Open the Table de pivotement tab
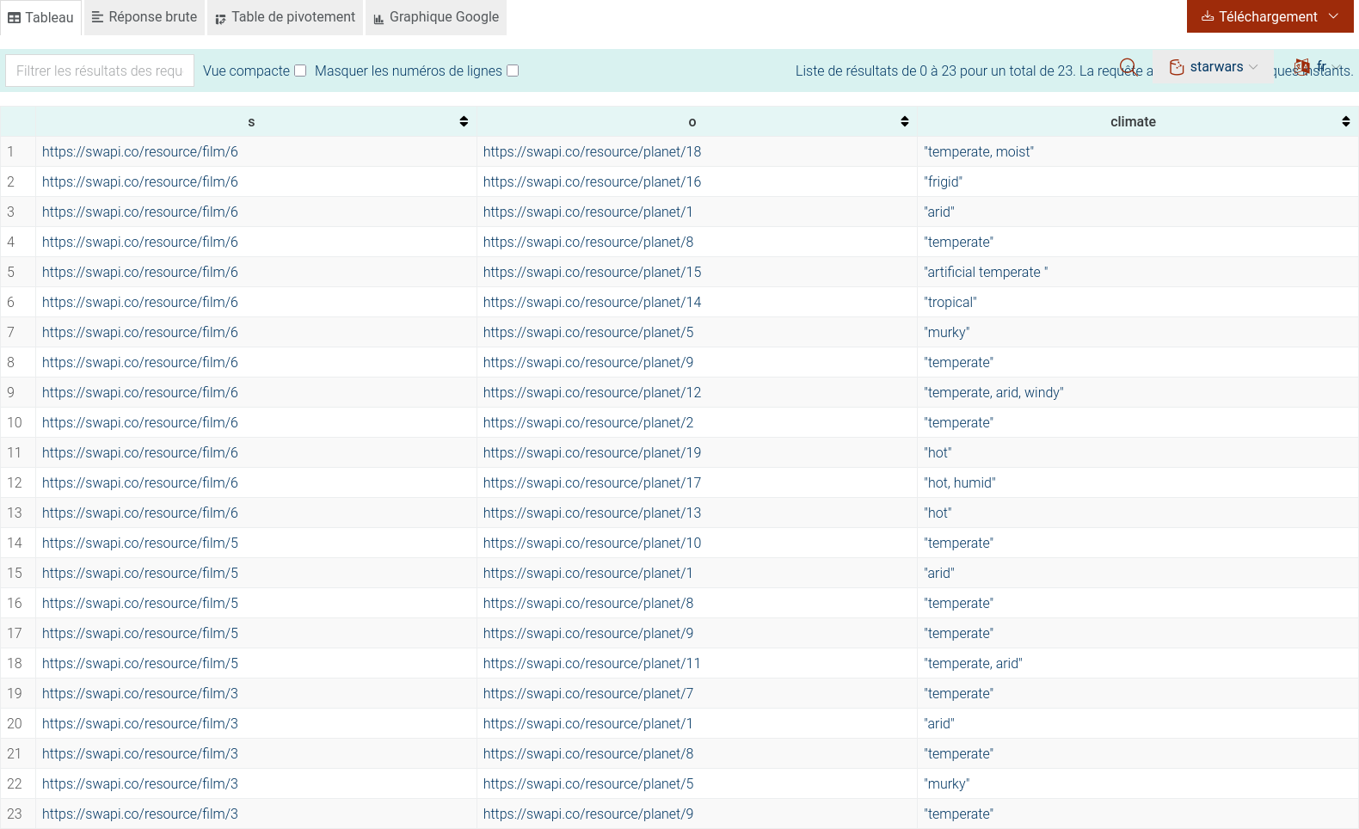The height and width of the screenshot is (829, 1359). 285,17
